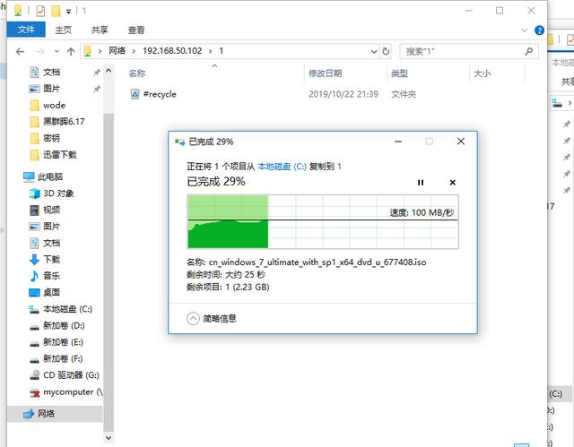Switch to the 主页 ribbon tab
This screenshot has height=447, width=574.
tap(64, 30)
